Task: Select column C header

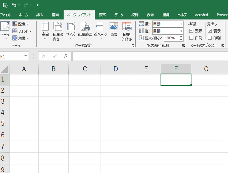Action: [x=85, y=69]
